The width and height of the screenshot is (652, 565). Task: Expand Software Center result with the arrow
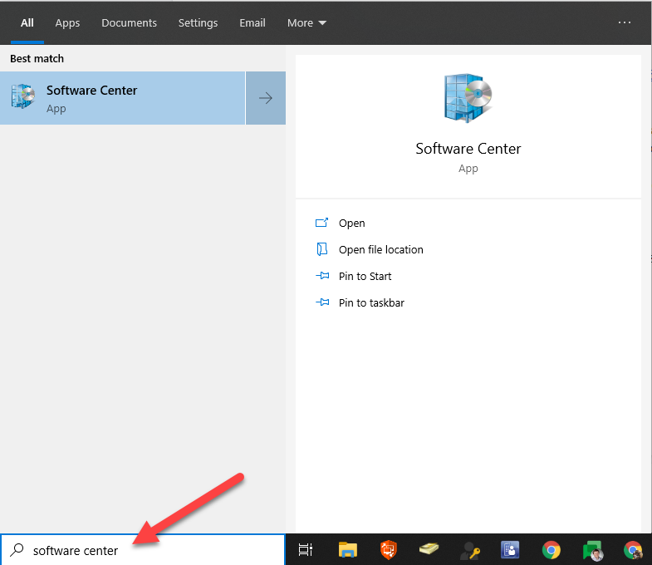(x=266, y=98)
